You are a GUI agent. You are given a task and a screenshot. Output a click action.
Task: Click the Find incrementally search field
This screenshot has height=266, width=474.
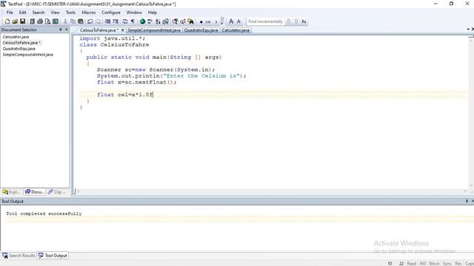[x=265, y=21]
